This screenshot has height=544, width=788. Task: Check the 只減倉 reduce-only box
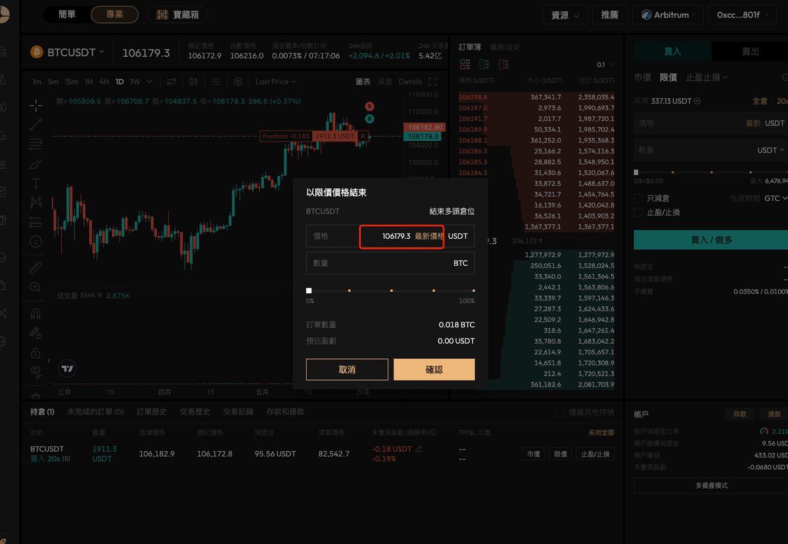[x=638, y=198]
